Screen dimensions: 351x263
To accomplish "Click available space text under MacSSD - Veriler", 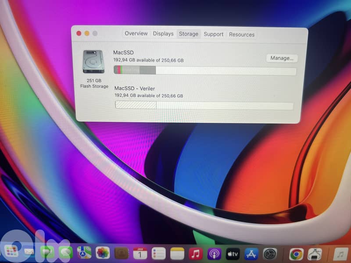I will [149, 96].
